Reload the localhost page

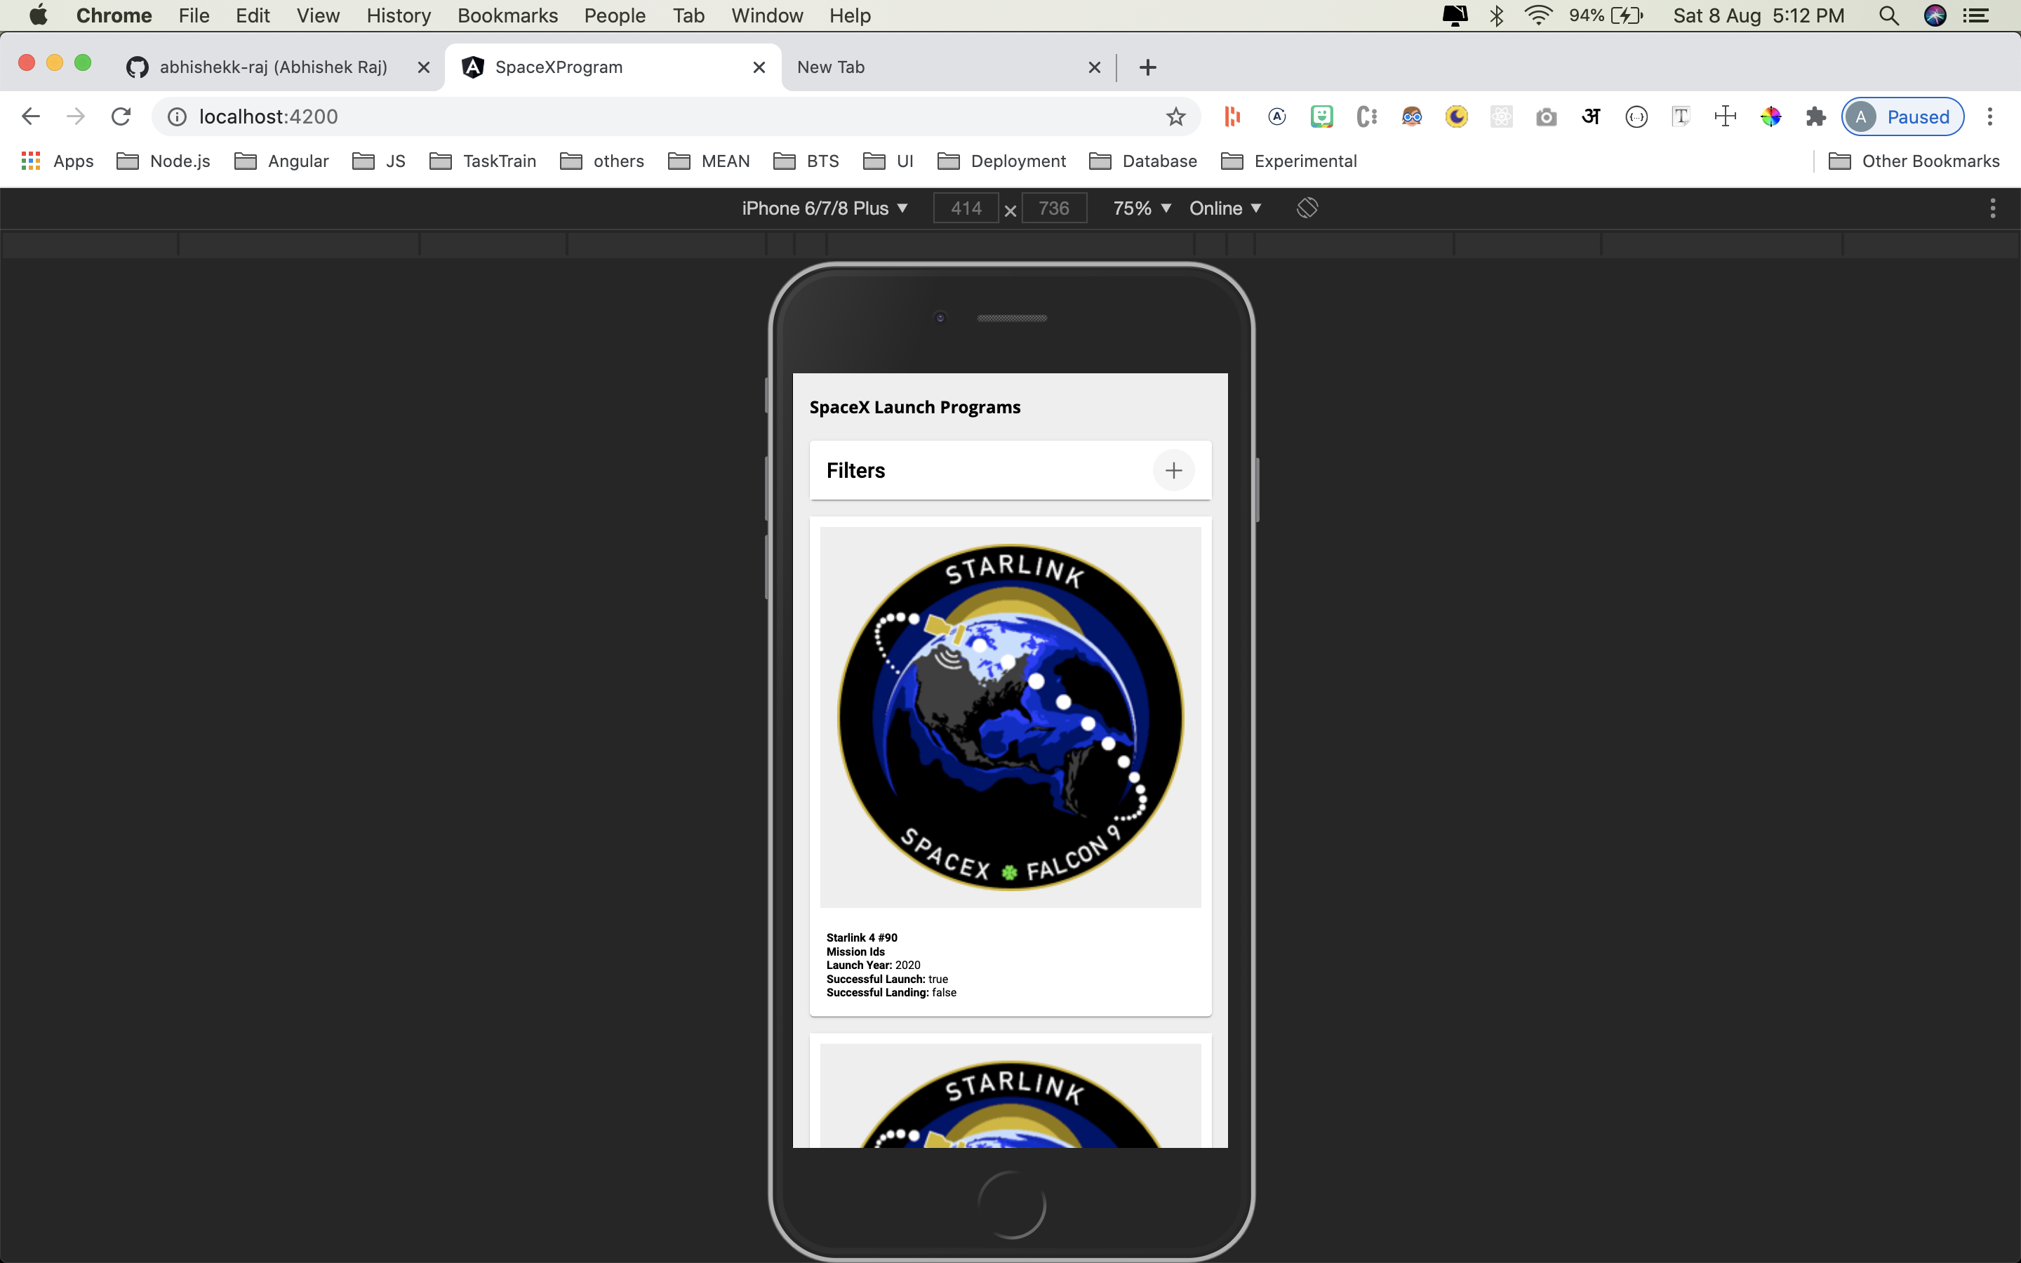121,117
